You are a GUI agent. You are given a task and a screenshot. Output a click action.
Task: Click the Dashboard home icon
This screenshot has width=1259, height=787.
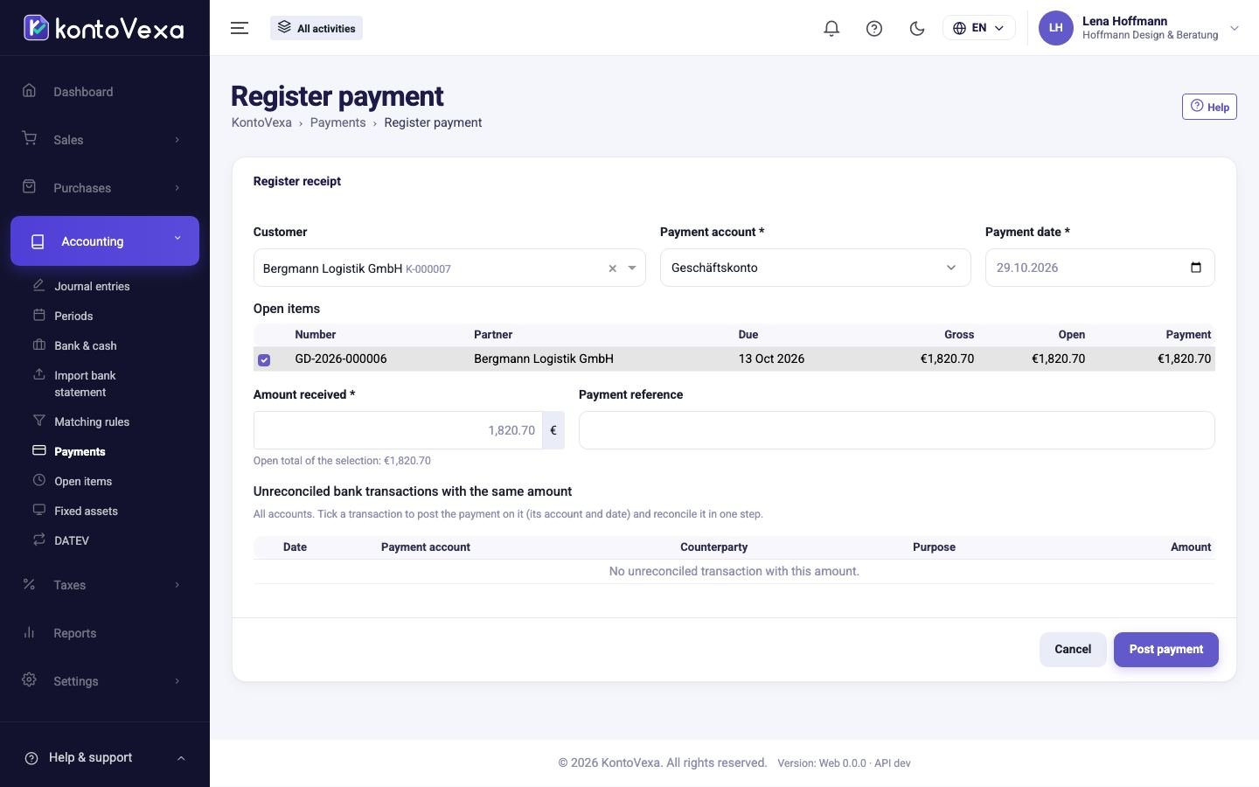pyautogui.click(x=29, y=91)
